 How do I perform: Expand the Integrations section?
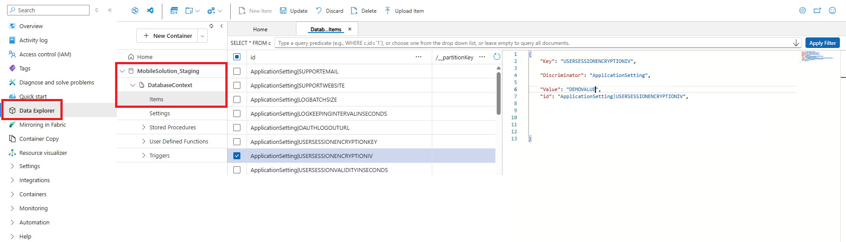coord(12,180)
